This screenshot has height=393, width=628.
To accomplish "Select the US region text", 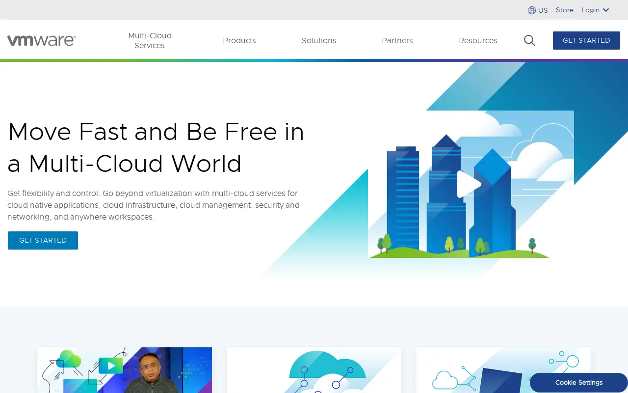I will tap(543, 10).
